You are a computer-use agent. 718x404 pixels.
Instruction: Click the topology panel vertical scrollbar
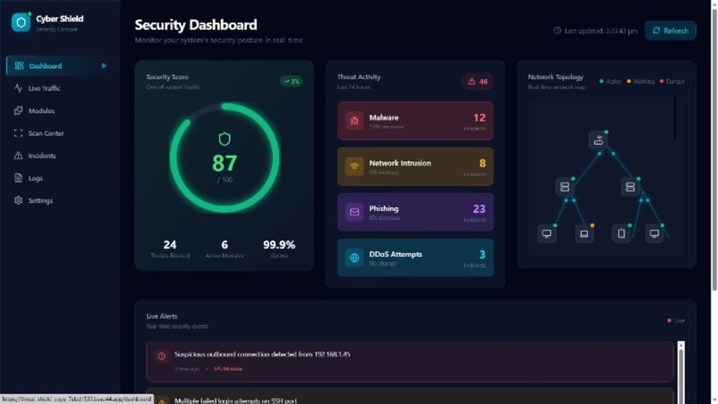674,117
